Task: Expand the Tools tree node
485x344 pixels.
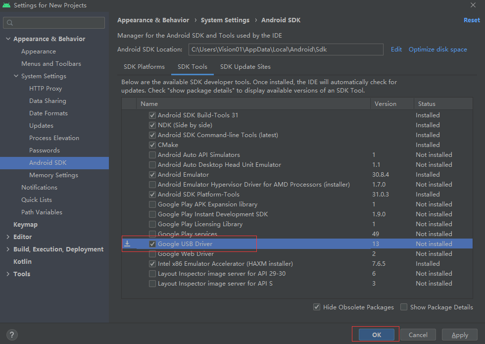Action: click(8, 274)
